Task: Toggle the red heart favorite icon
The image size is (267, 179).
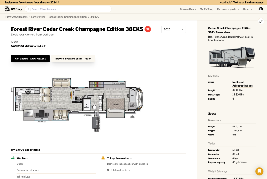Action: tap(148, 29)
